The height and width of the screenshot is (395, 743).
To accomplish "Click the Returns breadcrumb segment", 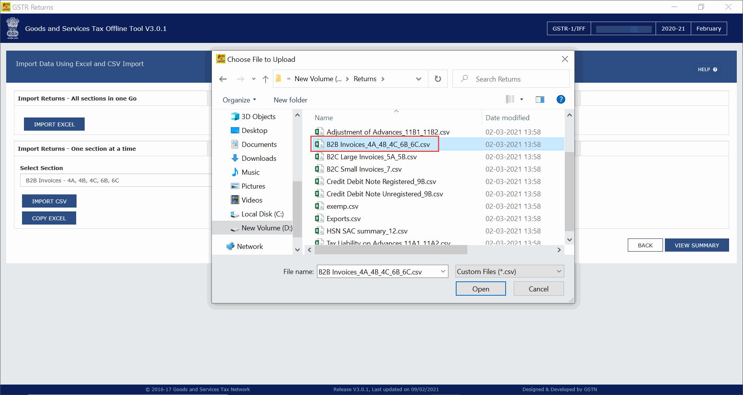I will (x=365, y=79).
